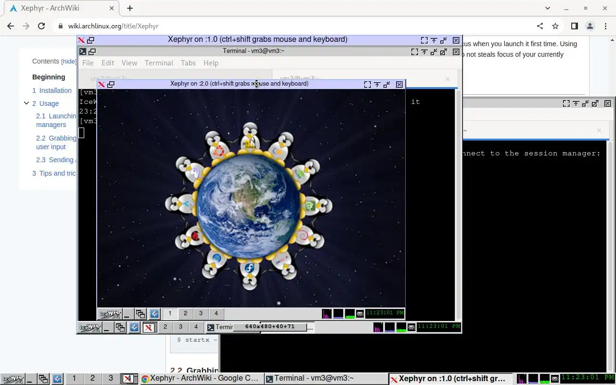Click mail envelope icon in Xephyr :1.0 taskbar
Viewport: 616px width, 385px height.
411,327
